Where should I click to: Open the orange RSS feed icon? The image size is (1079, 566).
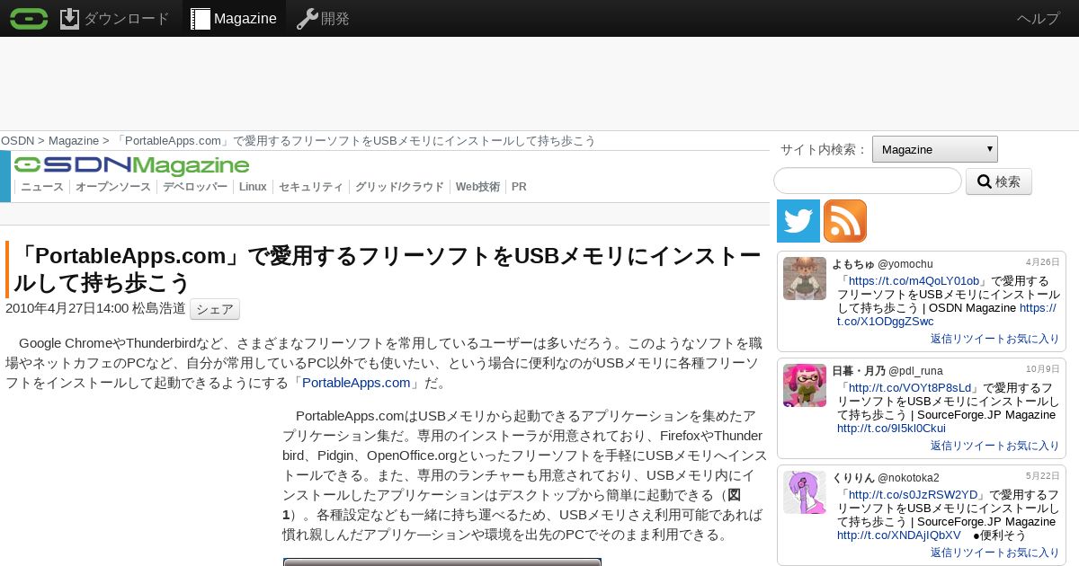(845, 221)
